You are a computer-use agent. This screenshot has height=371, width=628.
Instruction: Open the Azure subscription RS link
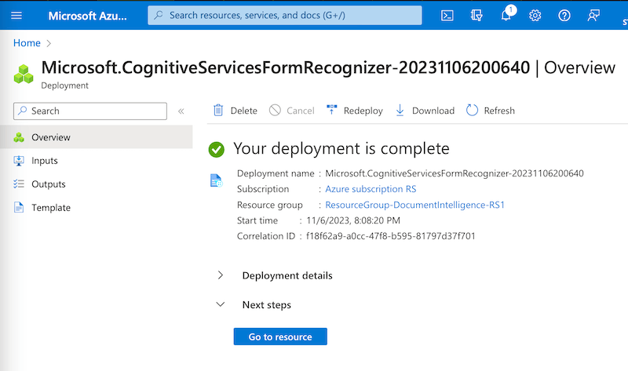click(371, 189)
